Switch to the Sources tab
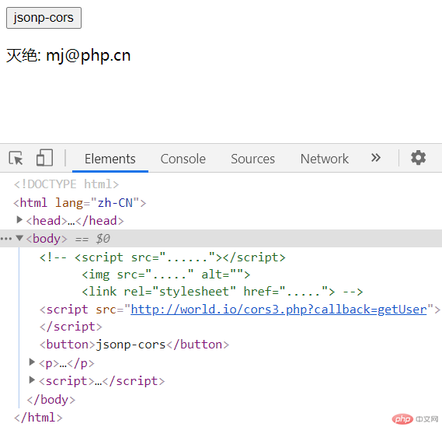The image size is (442, 427). pos(253,159)
